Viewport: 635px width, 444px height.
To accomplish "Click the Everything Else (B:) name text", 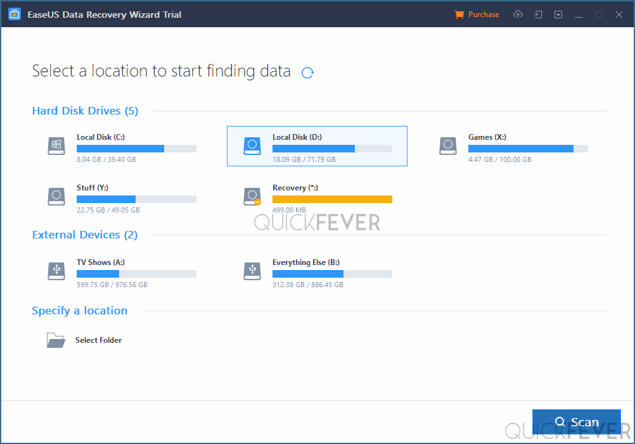I will point(306,262).
